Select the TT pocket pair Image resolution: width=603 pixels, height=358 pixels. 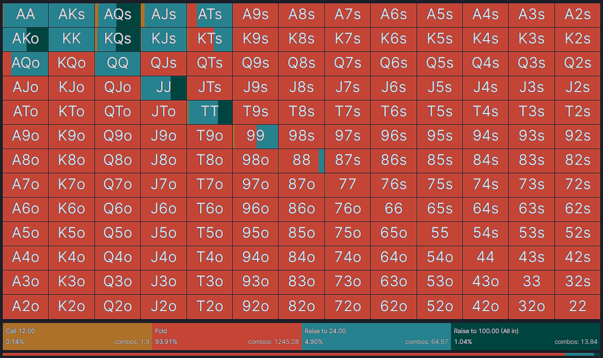(x=210, y=112)
